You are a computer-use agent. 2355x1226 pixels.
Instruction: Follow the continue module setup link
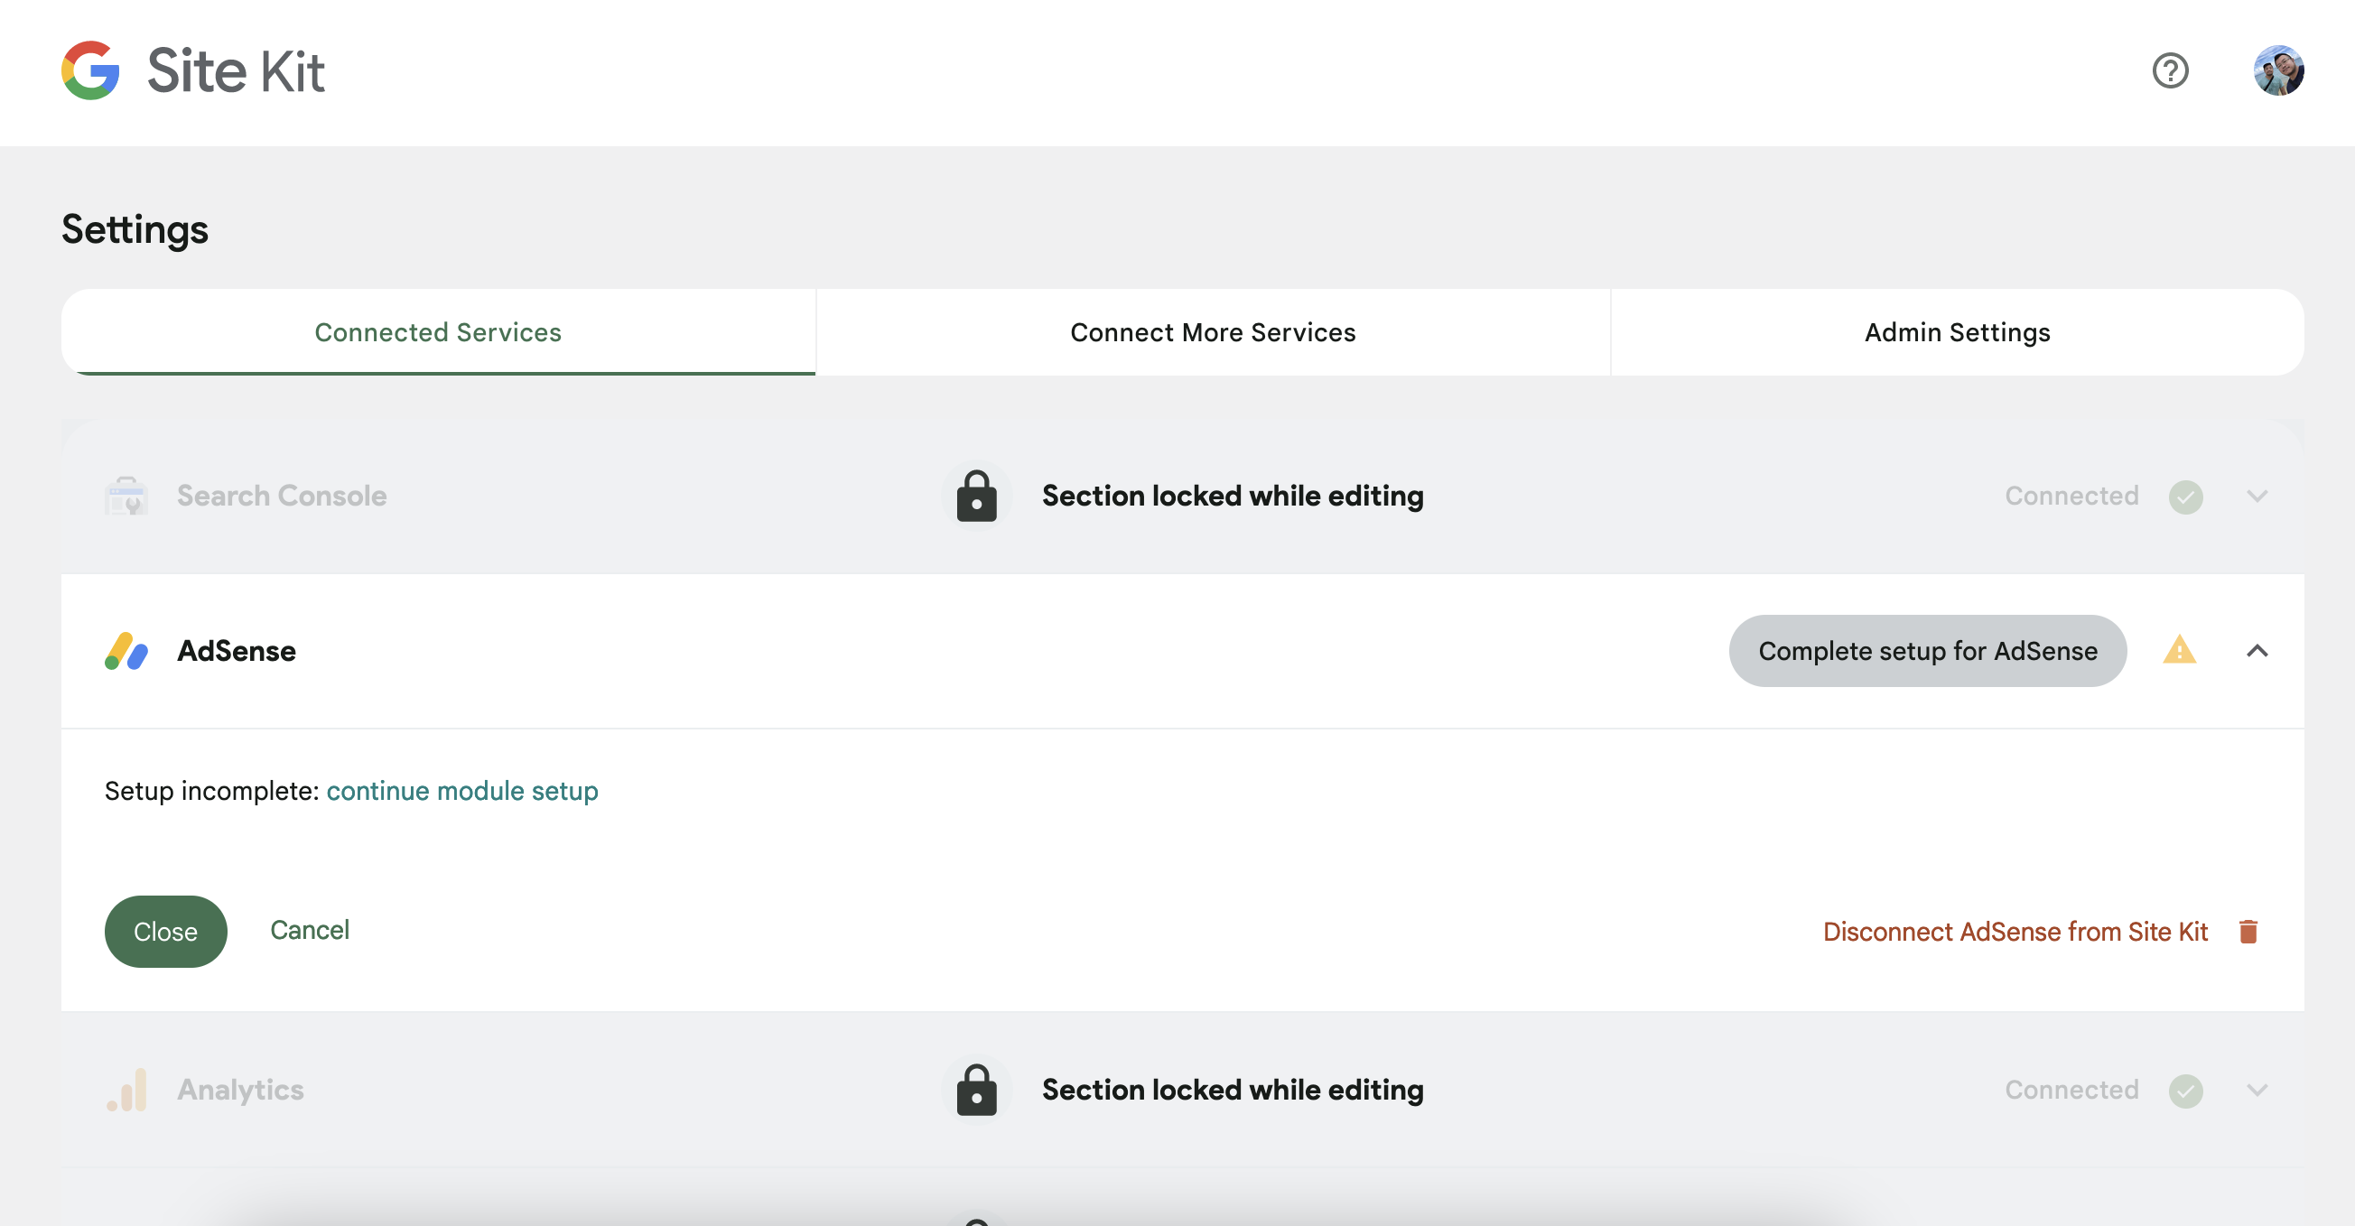point(461,791)
